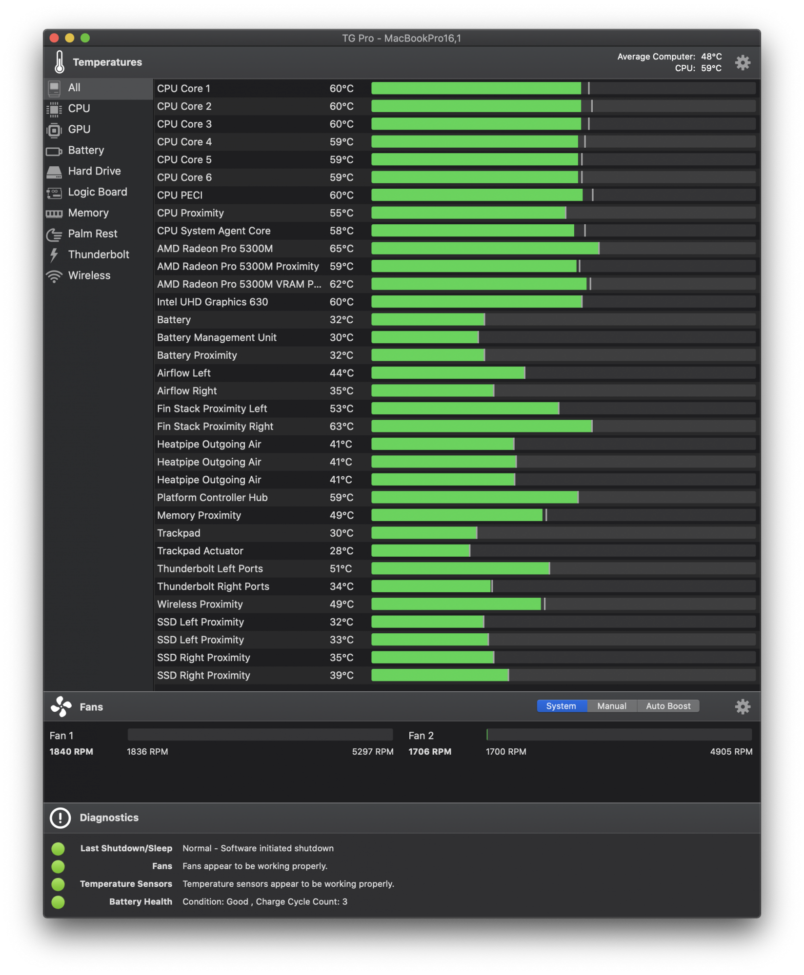Image resolution: width=804 pixels, height=975 pixels.
Task: Select GPU icon in sidebar
Action: coord(54,130)
